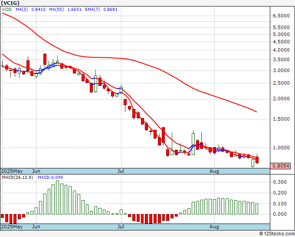Click the MA(3) indicator label

(22, 10)
